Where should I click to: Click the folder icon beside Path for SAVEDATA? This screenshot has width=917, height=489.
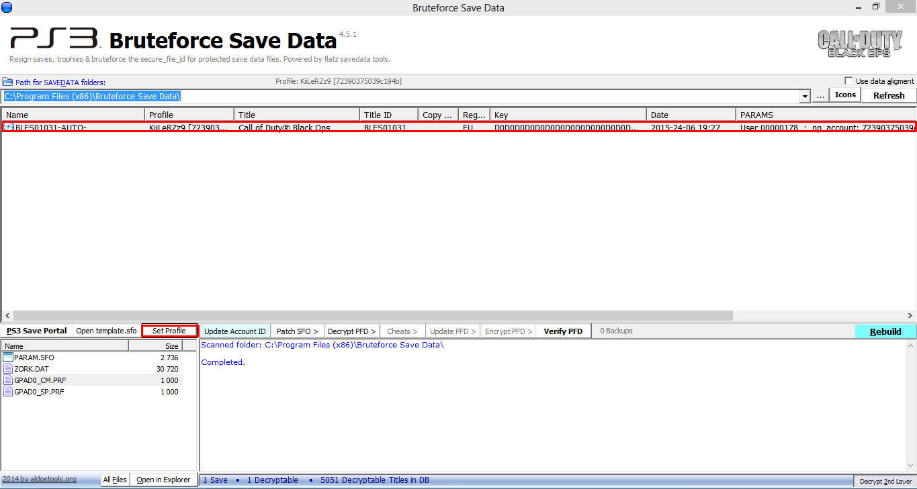point(7,82)
